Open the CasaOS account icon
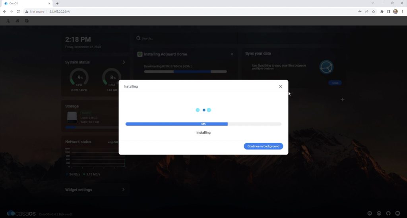The image size is (407, 218). coord(8,21)
